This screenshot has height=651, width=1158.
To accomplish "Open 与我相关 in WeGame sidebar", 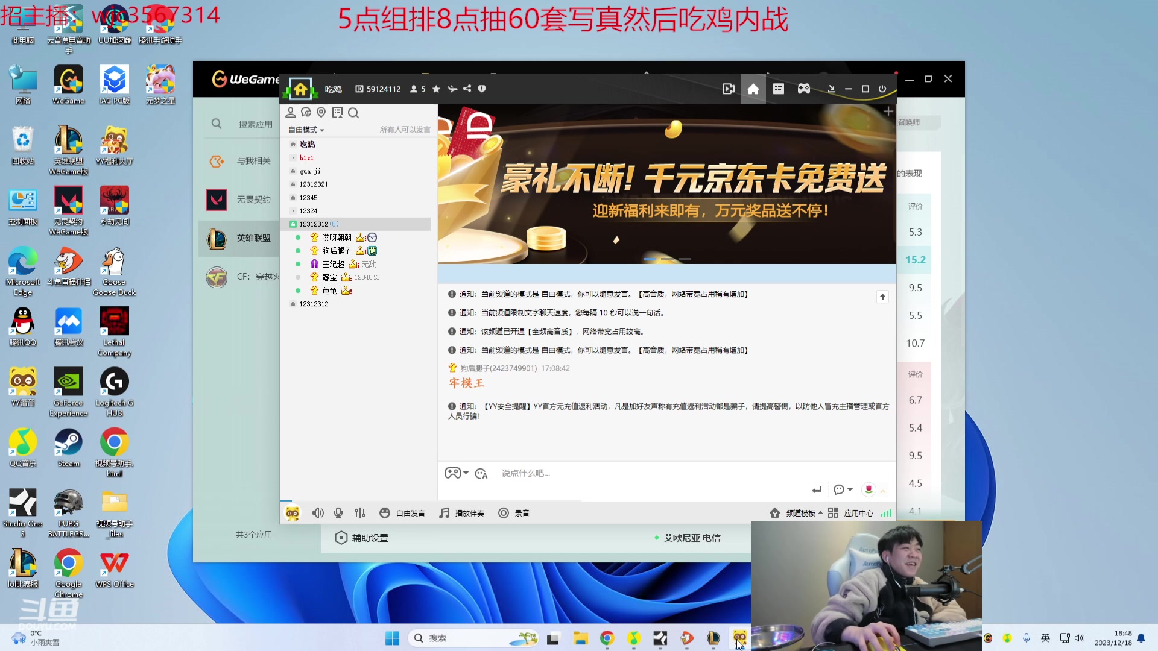I will (x=253, y=161).
